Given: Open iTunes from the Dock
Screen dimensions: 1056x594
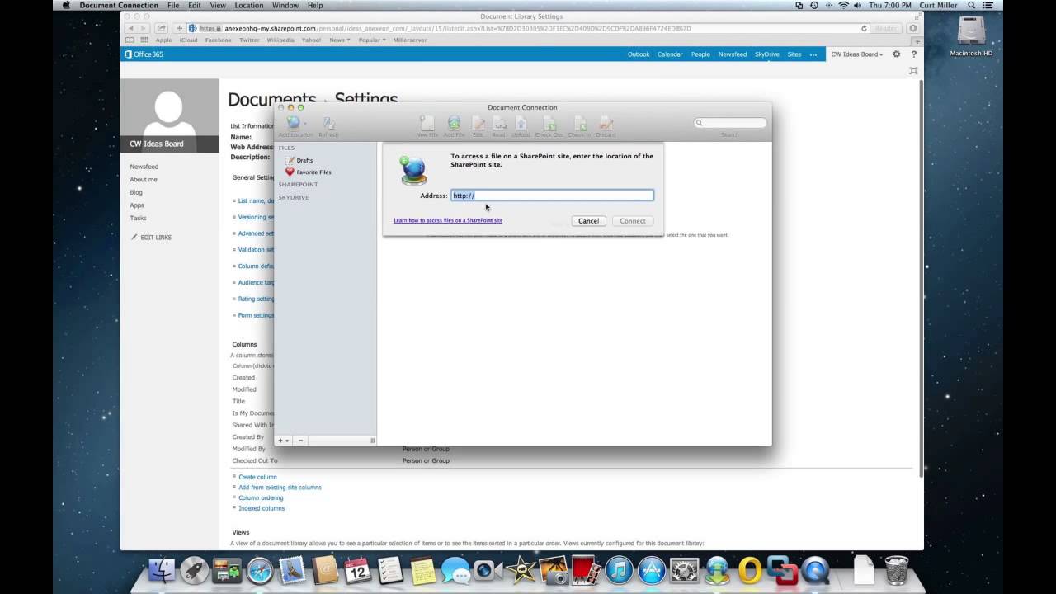Looking at the screenshot, I should tap(619, 570).
